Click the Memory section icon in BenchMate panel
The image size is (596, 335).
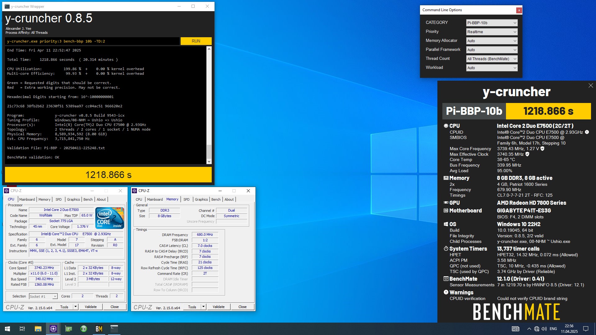click(x=446, y=178)
